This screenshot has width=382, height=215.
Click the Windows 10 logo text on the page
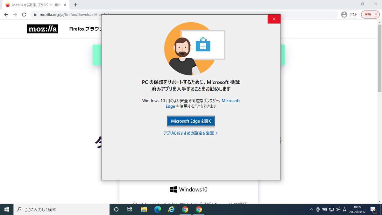point(189,190)
